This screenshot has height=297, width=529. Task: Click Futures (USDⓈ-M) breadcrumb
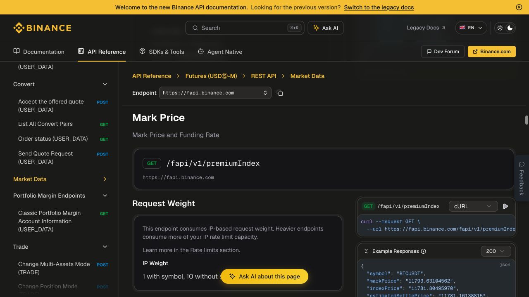[211, 76]
